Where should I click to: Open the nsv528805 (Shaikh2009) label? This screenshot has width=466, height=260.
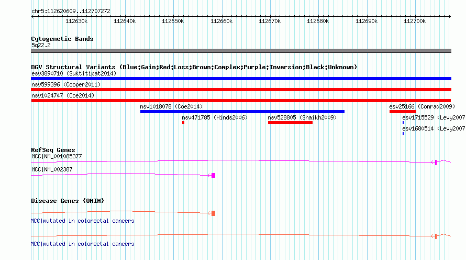click(x=302, y=117)
